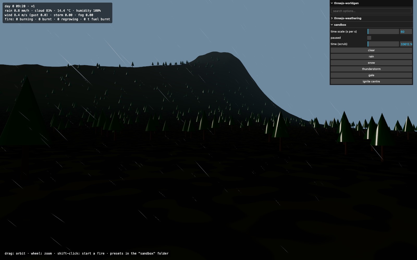Screen dimensions: 417x260
Task: Trigger the gale preset
Action: tap(371, 75)
